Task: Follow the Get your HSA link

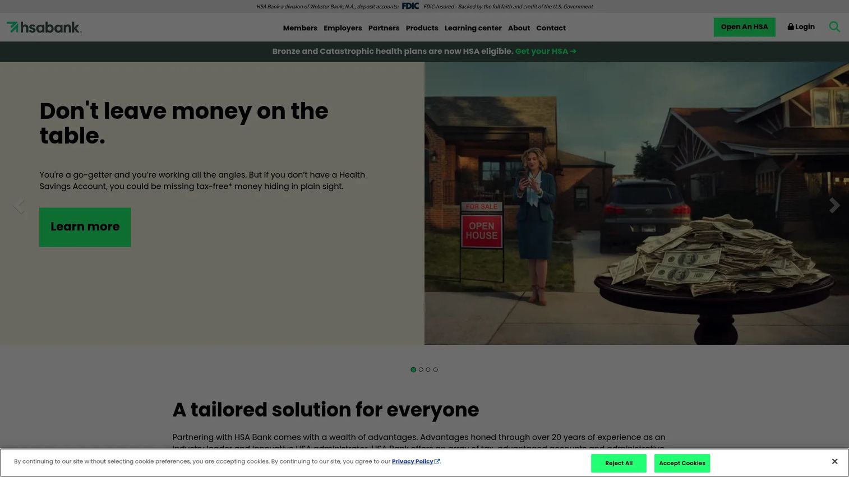Action: (546, 52)
